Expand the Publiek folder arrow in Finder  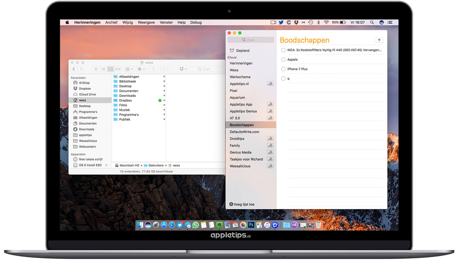click(164, 119)
